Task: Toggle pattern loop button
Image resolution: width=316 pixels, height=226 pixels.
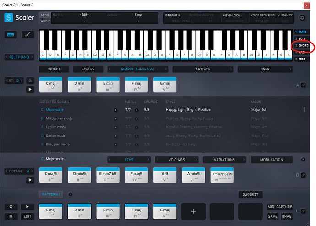Action: [11, 207]
